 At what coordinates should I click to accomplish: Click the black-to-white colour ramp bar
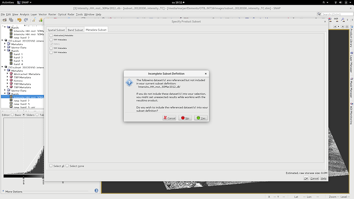click(24, 176)
